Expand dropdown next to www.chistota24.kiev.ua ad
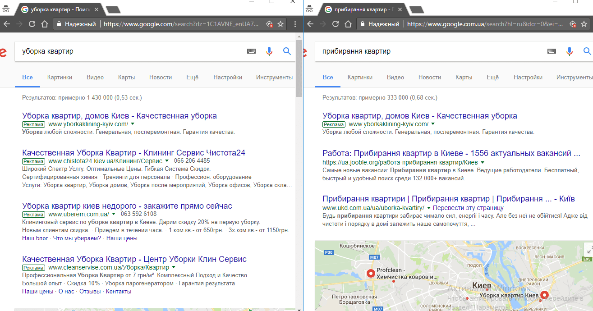This screenshot has width=593, height=311. pos(166,160)
